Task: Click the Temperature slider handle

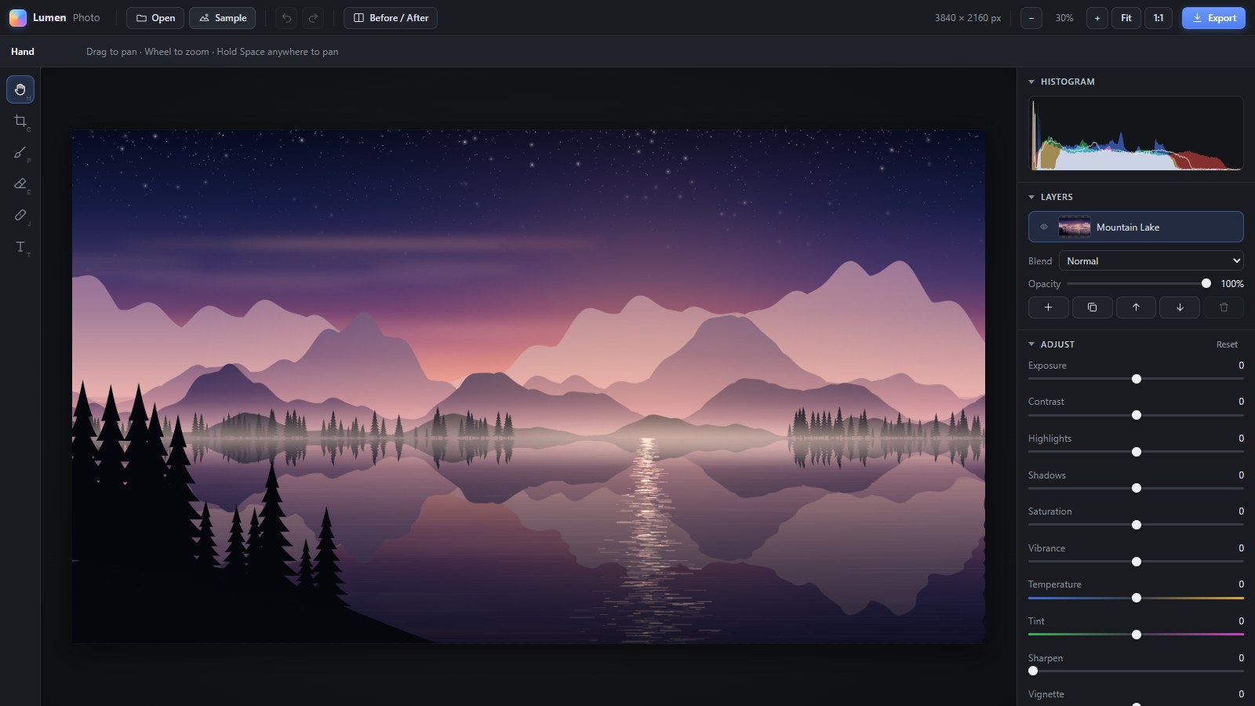Action: tap(1137, 598)
